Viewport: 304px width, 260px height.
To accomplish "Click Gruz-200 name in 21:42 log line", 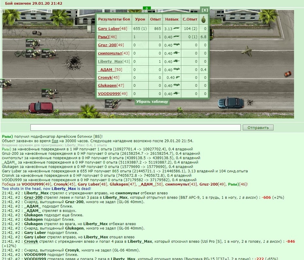I will pyautogui.click(x=33, y=197).
